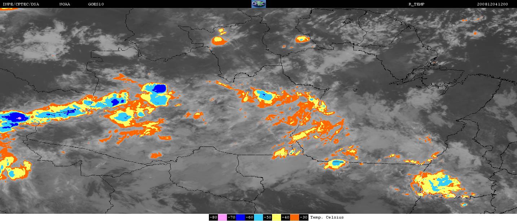Click the -40 legend value
The width and height of the screenshot is (517, 221).
(x=286, y=217)
